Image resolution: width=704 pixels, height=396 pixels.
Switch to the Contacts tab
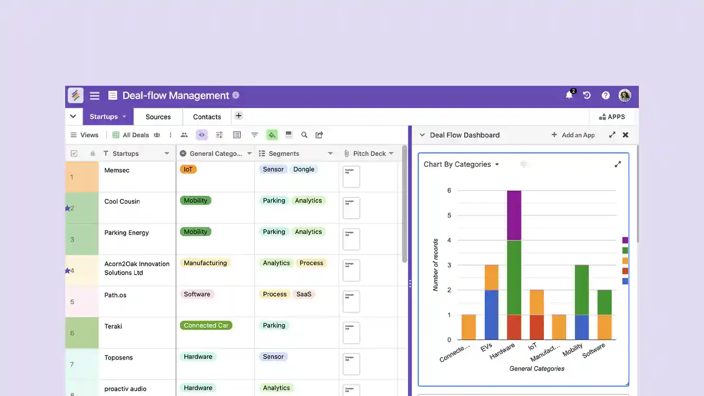(206, 116)
